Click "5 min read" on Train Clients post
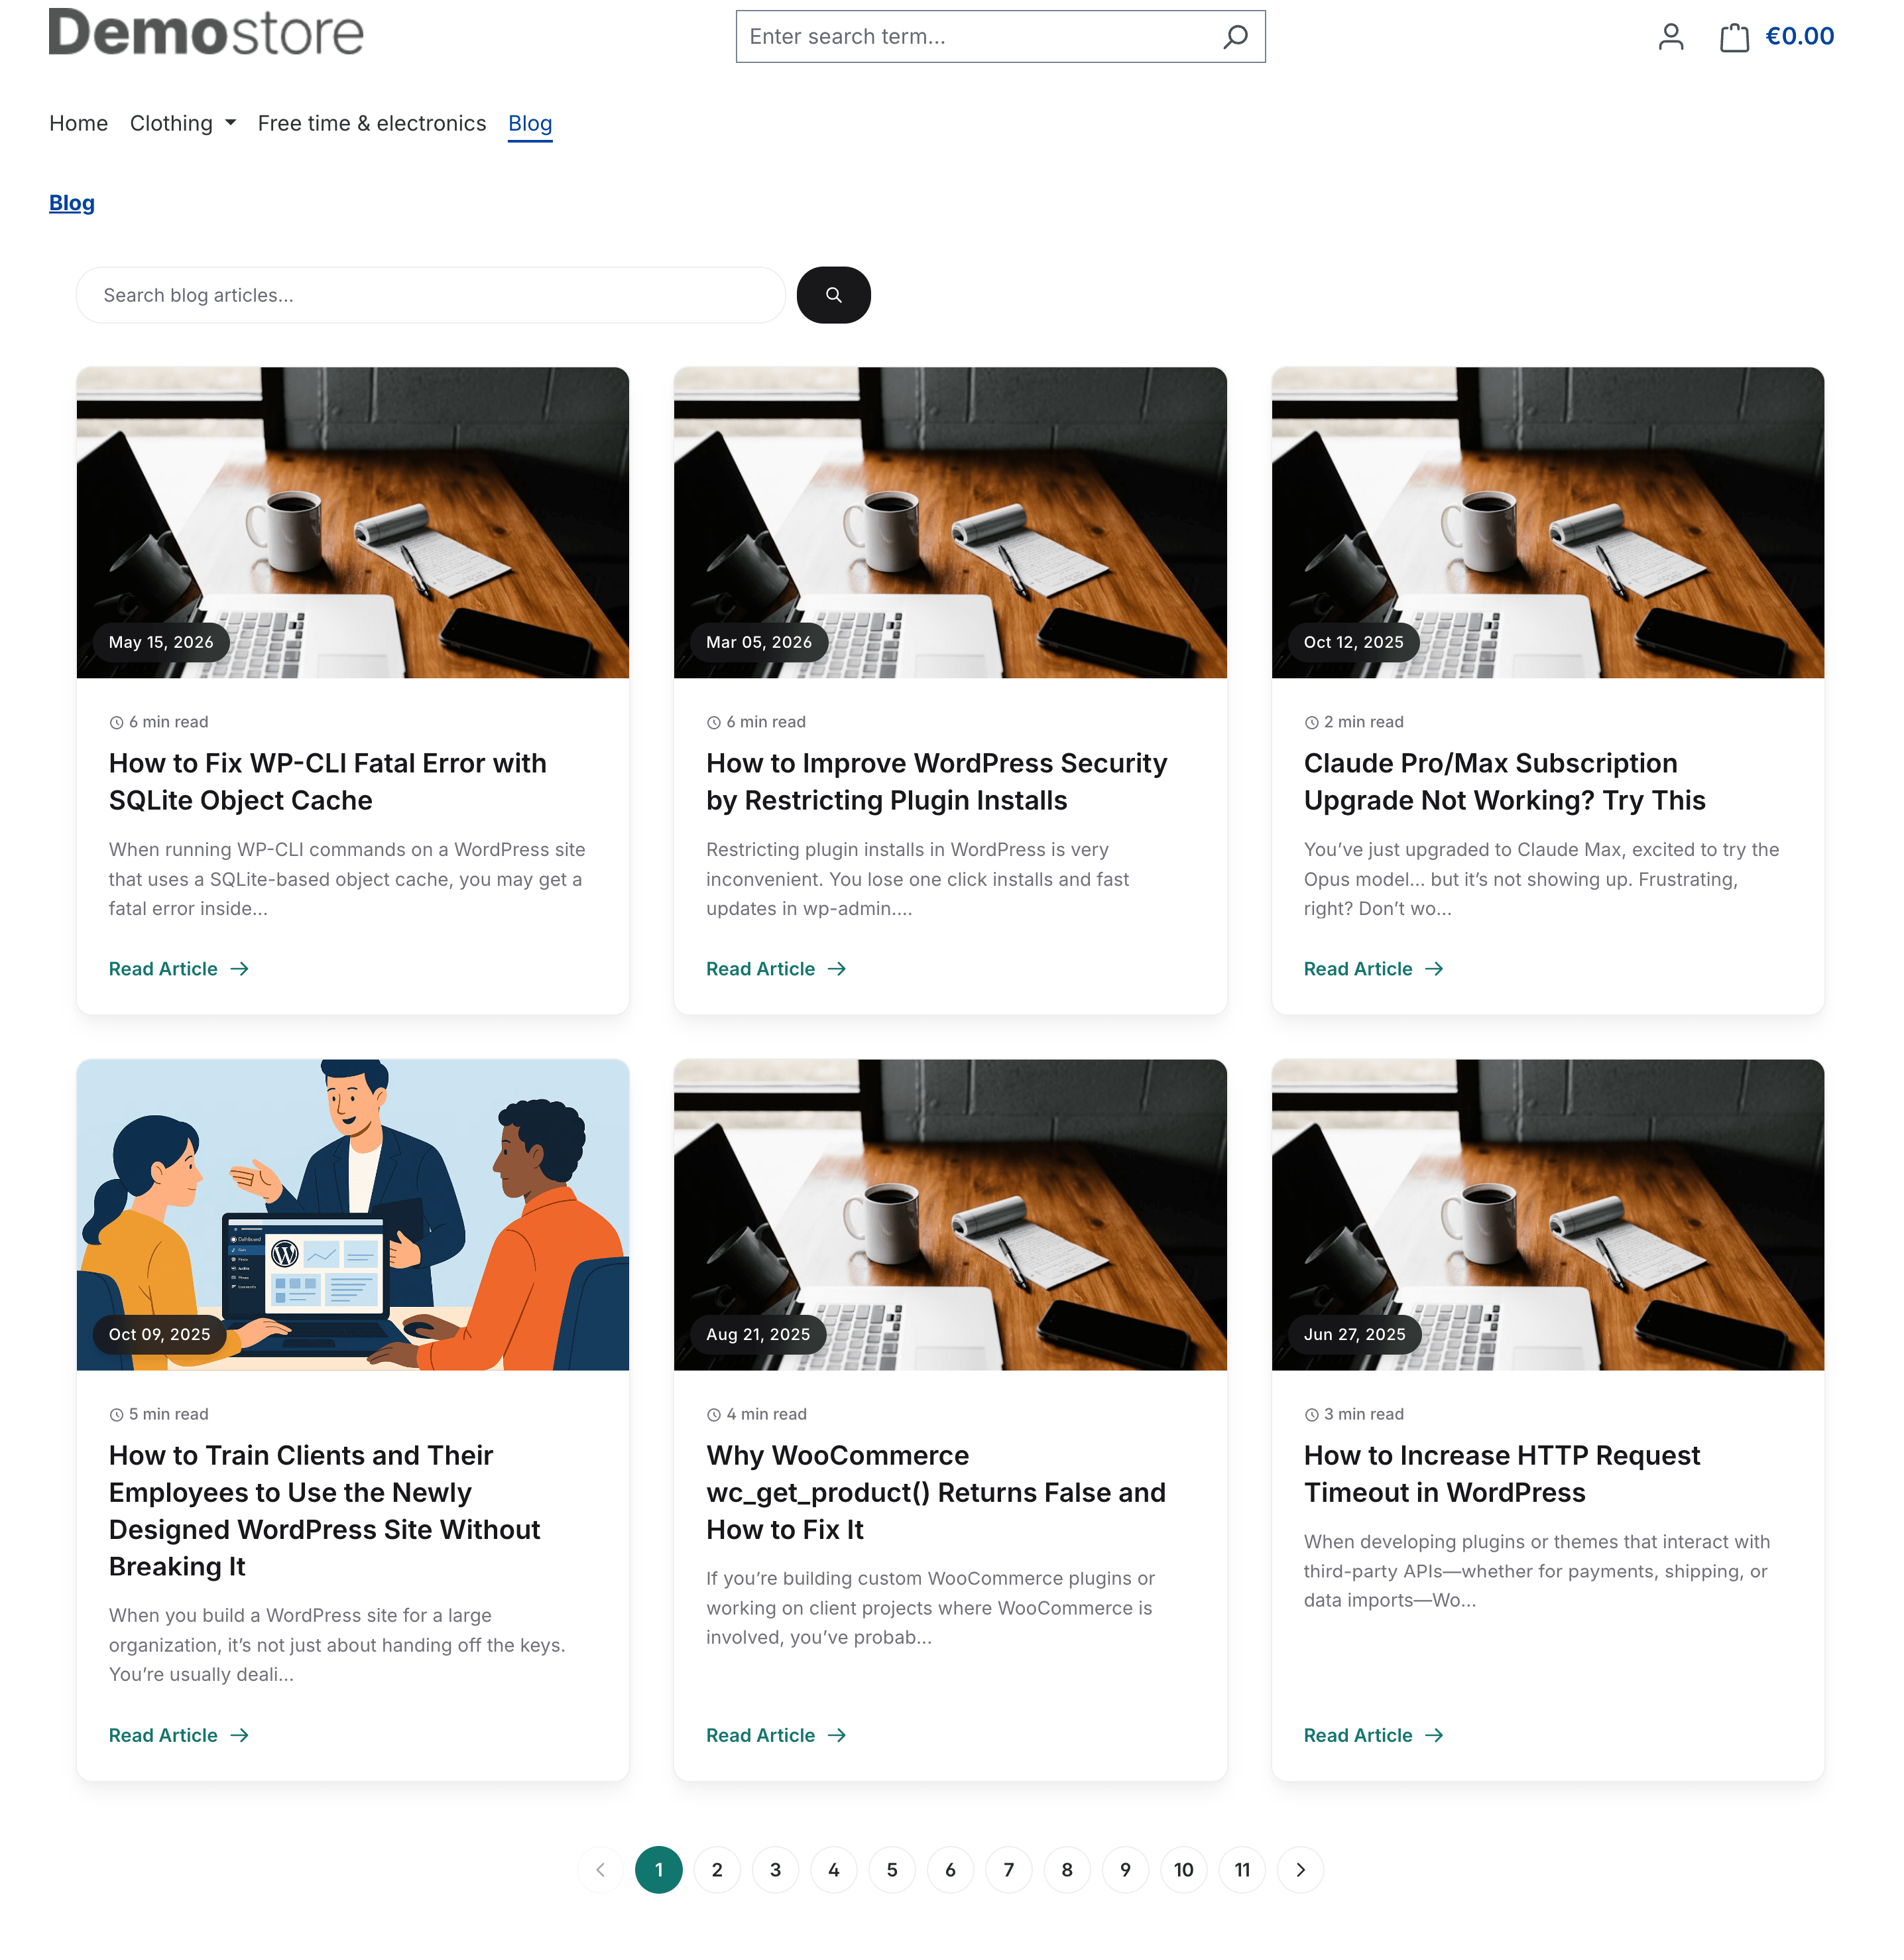Viewport: 1904px width, 1960px height. coord(159,1414)
